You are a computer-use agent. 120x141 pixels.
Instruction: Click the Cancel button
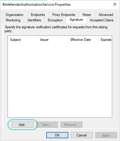pyautogui.click(x=82, y=135)
